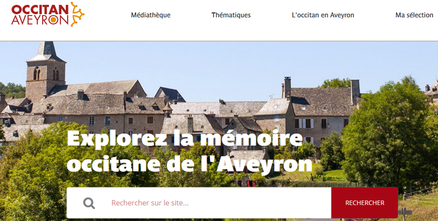The height and width of the screenshot is (221, 438).
Task: Open the Médiathèque menu
Action: (151, 15)
